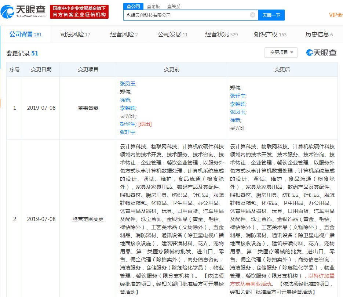343x297 pixels.
Task: Open the VIP会员 link
Action: pos(336,15)
